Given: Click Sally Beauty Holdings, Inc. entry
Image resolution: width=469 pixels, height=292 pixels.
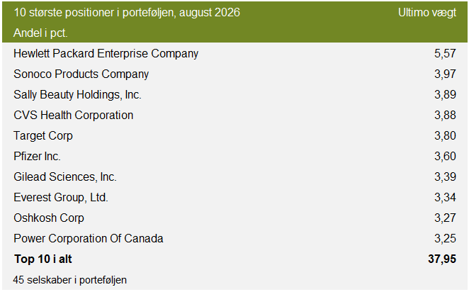Looking at the screenshot, I should [x=77, y=94].
